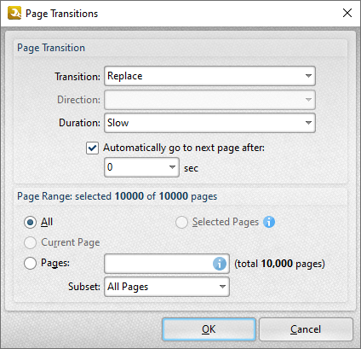
Task: Open the disabled Direction dropdown
Action: [x=209, y=100]
